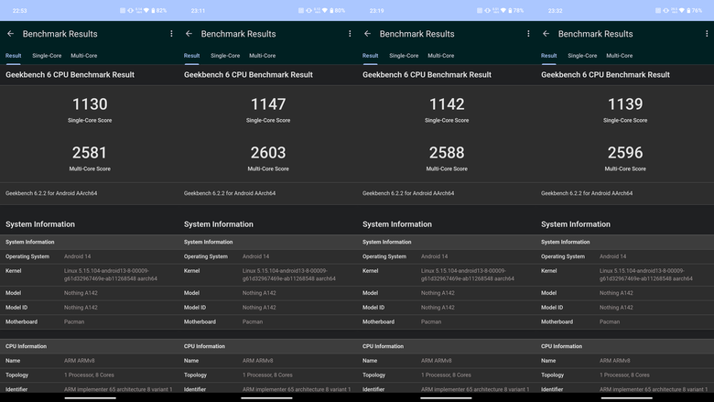
Task: Switch to the Single-Core tab in the 23:19 screen
Action: point(404,56)
